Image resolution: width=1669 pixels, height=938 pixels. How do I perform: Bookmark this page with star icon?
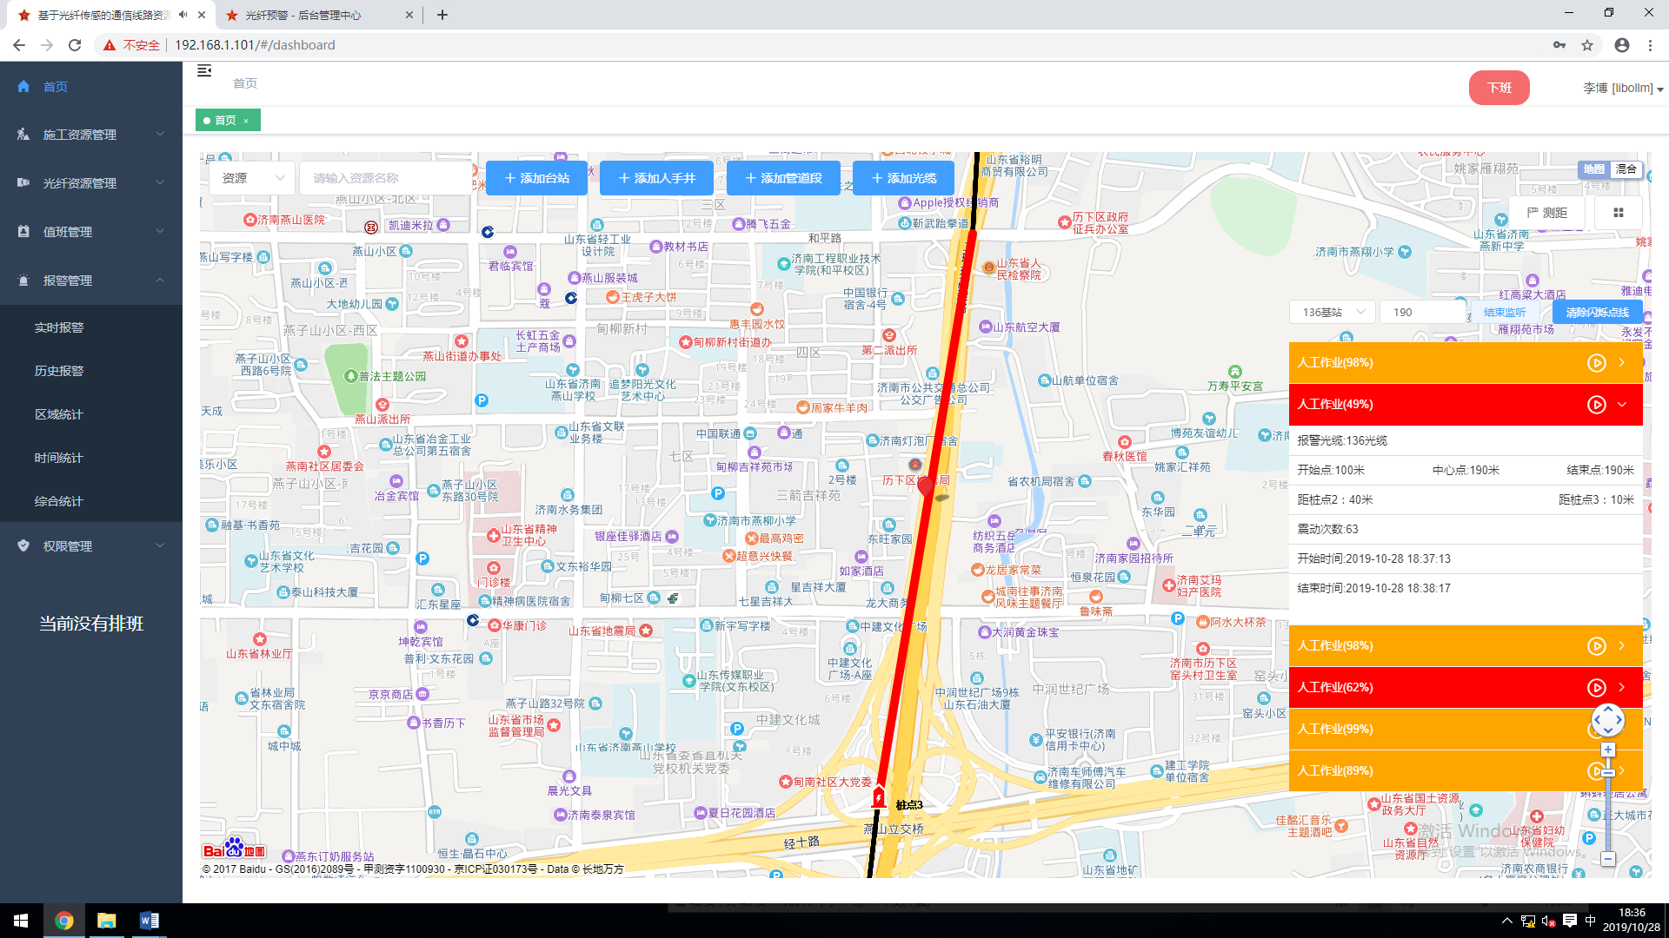pos(1587,45)
